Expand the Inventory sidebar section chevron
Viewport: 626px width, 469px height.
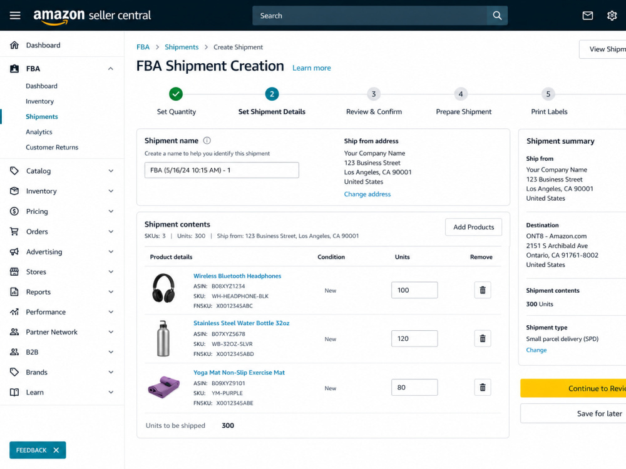pos(111,191)
